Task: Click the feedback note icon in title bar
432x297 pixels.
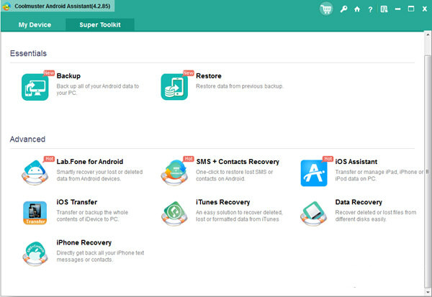Action: 384,9
